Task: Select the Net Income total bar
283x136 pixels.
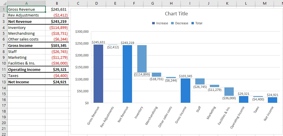Action: click(272, 100)
